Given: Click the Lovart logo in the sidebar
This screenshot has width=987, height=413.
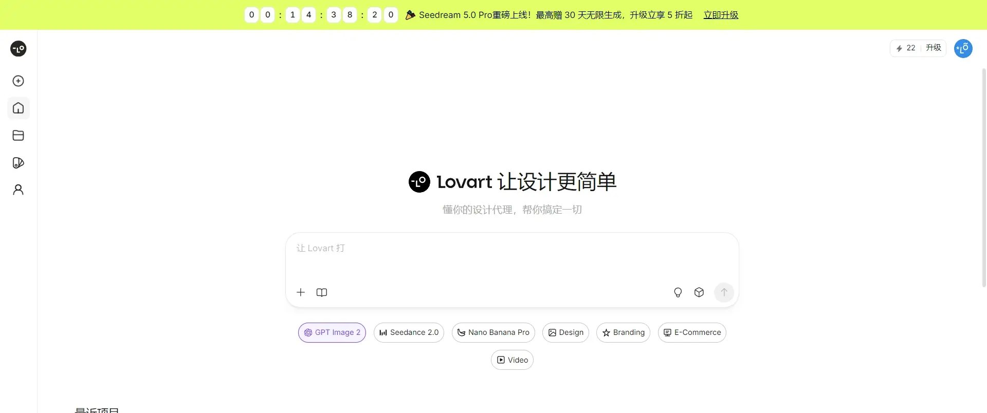Looking at the screenshot, I should point(19,49).
